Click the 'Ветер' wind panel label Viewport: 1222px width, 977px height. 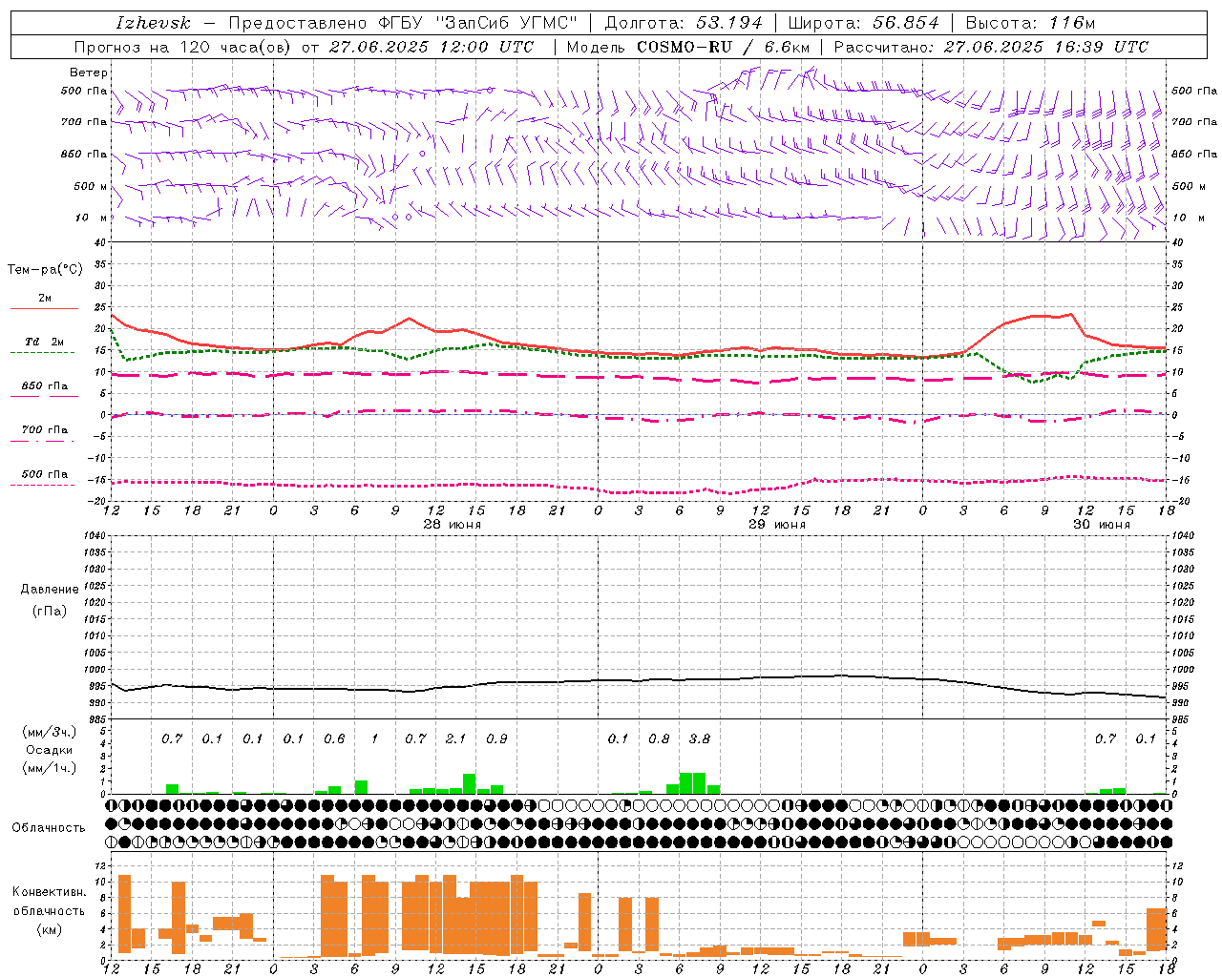(89, 73)
